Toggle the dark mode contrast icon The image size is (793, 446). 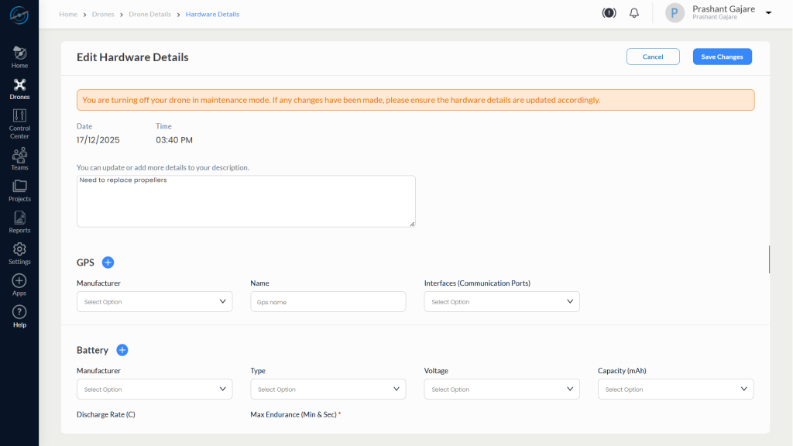(x=609, y=13)
